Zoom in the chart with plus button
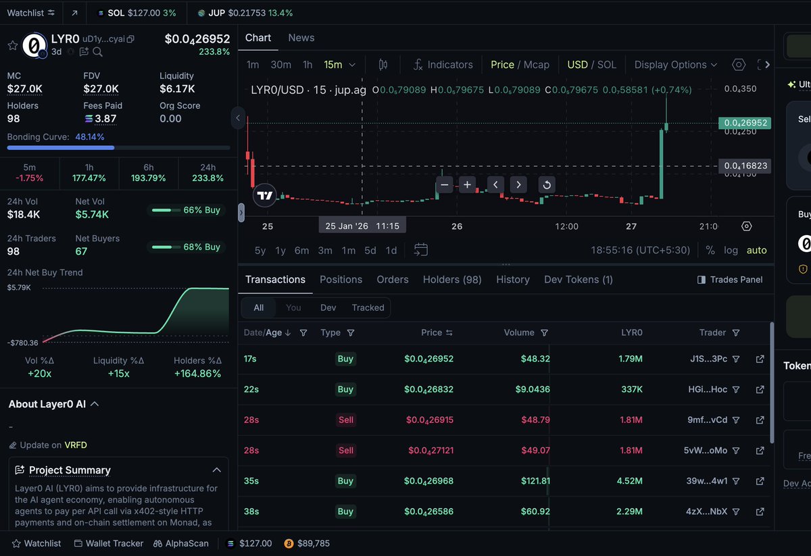The height and width of the screenshot is (556, 811). [467, 184]
